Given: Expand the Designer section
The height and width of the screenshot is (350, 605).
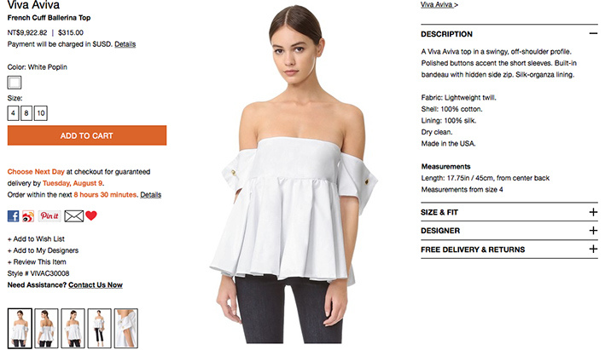Looking at the screenshot, I should click(509, 231).
